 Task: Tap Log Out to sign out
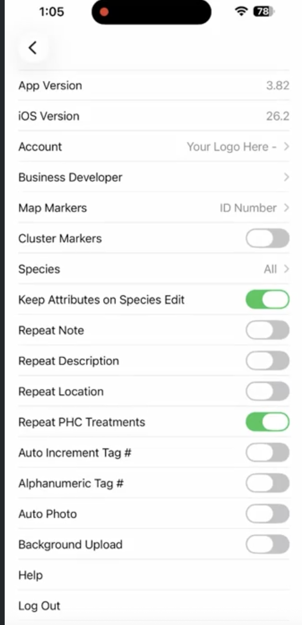pos(152,605)
